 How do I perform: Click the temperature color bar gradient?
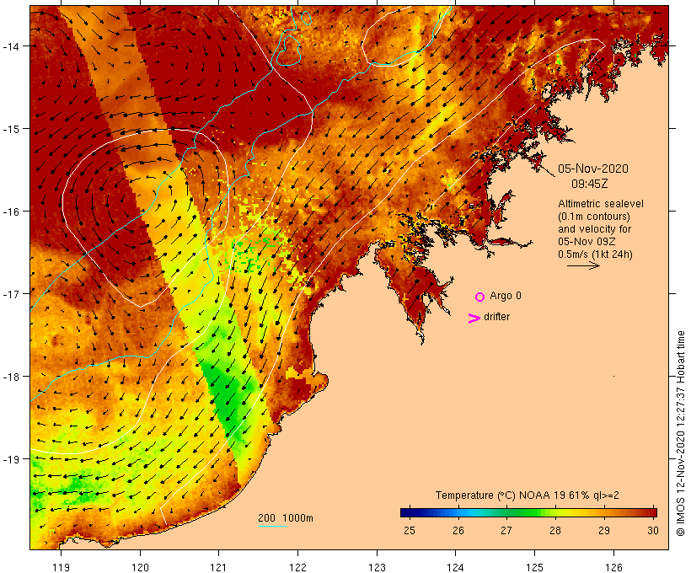(x=528, y=512)
